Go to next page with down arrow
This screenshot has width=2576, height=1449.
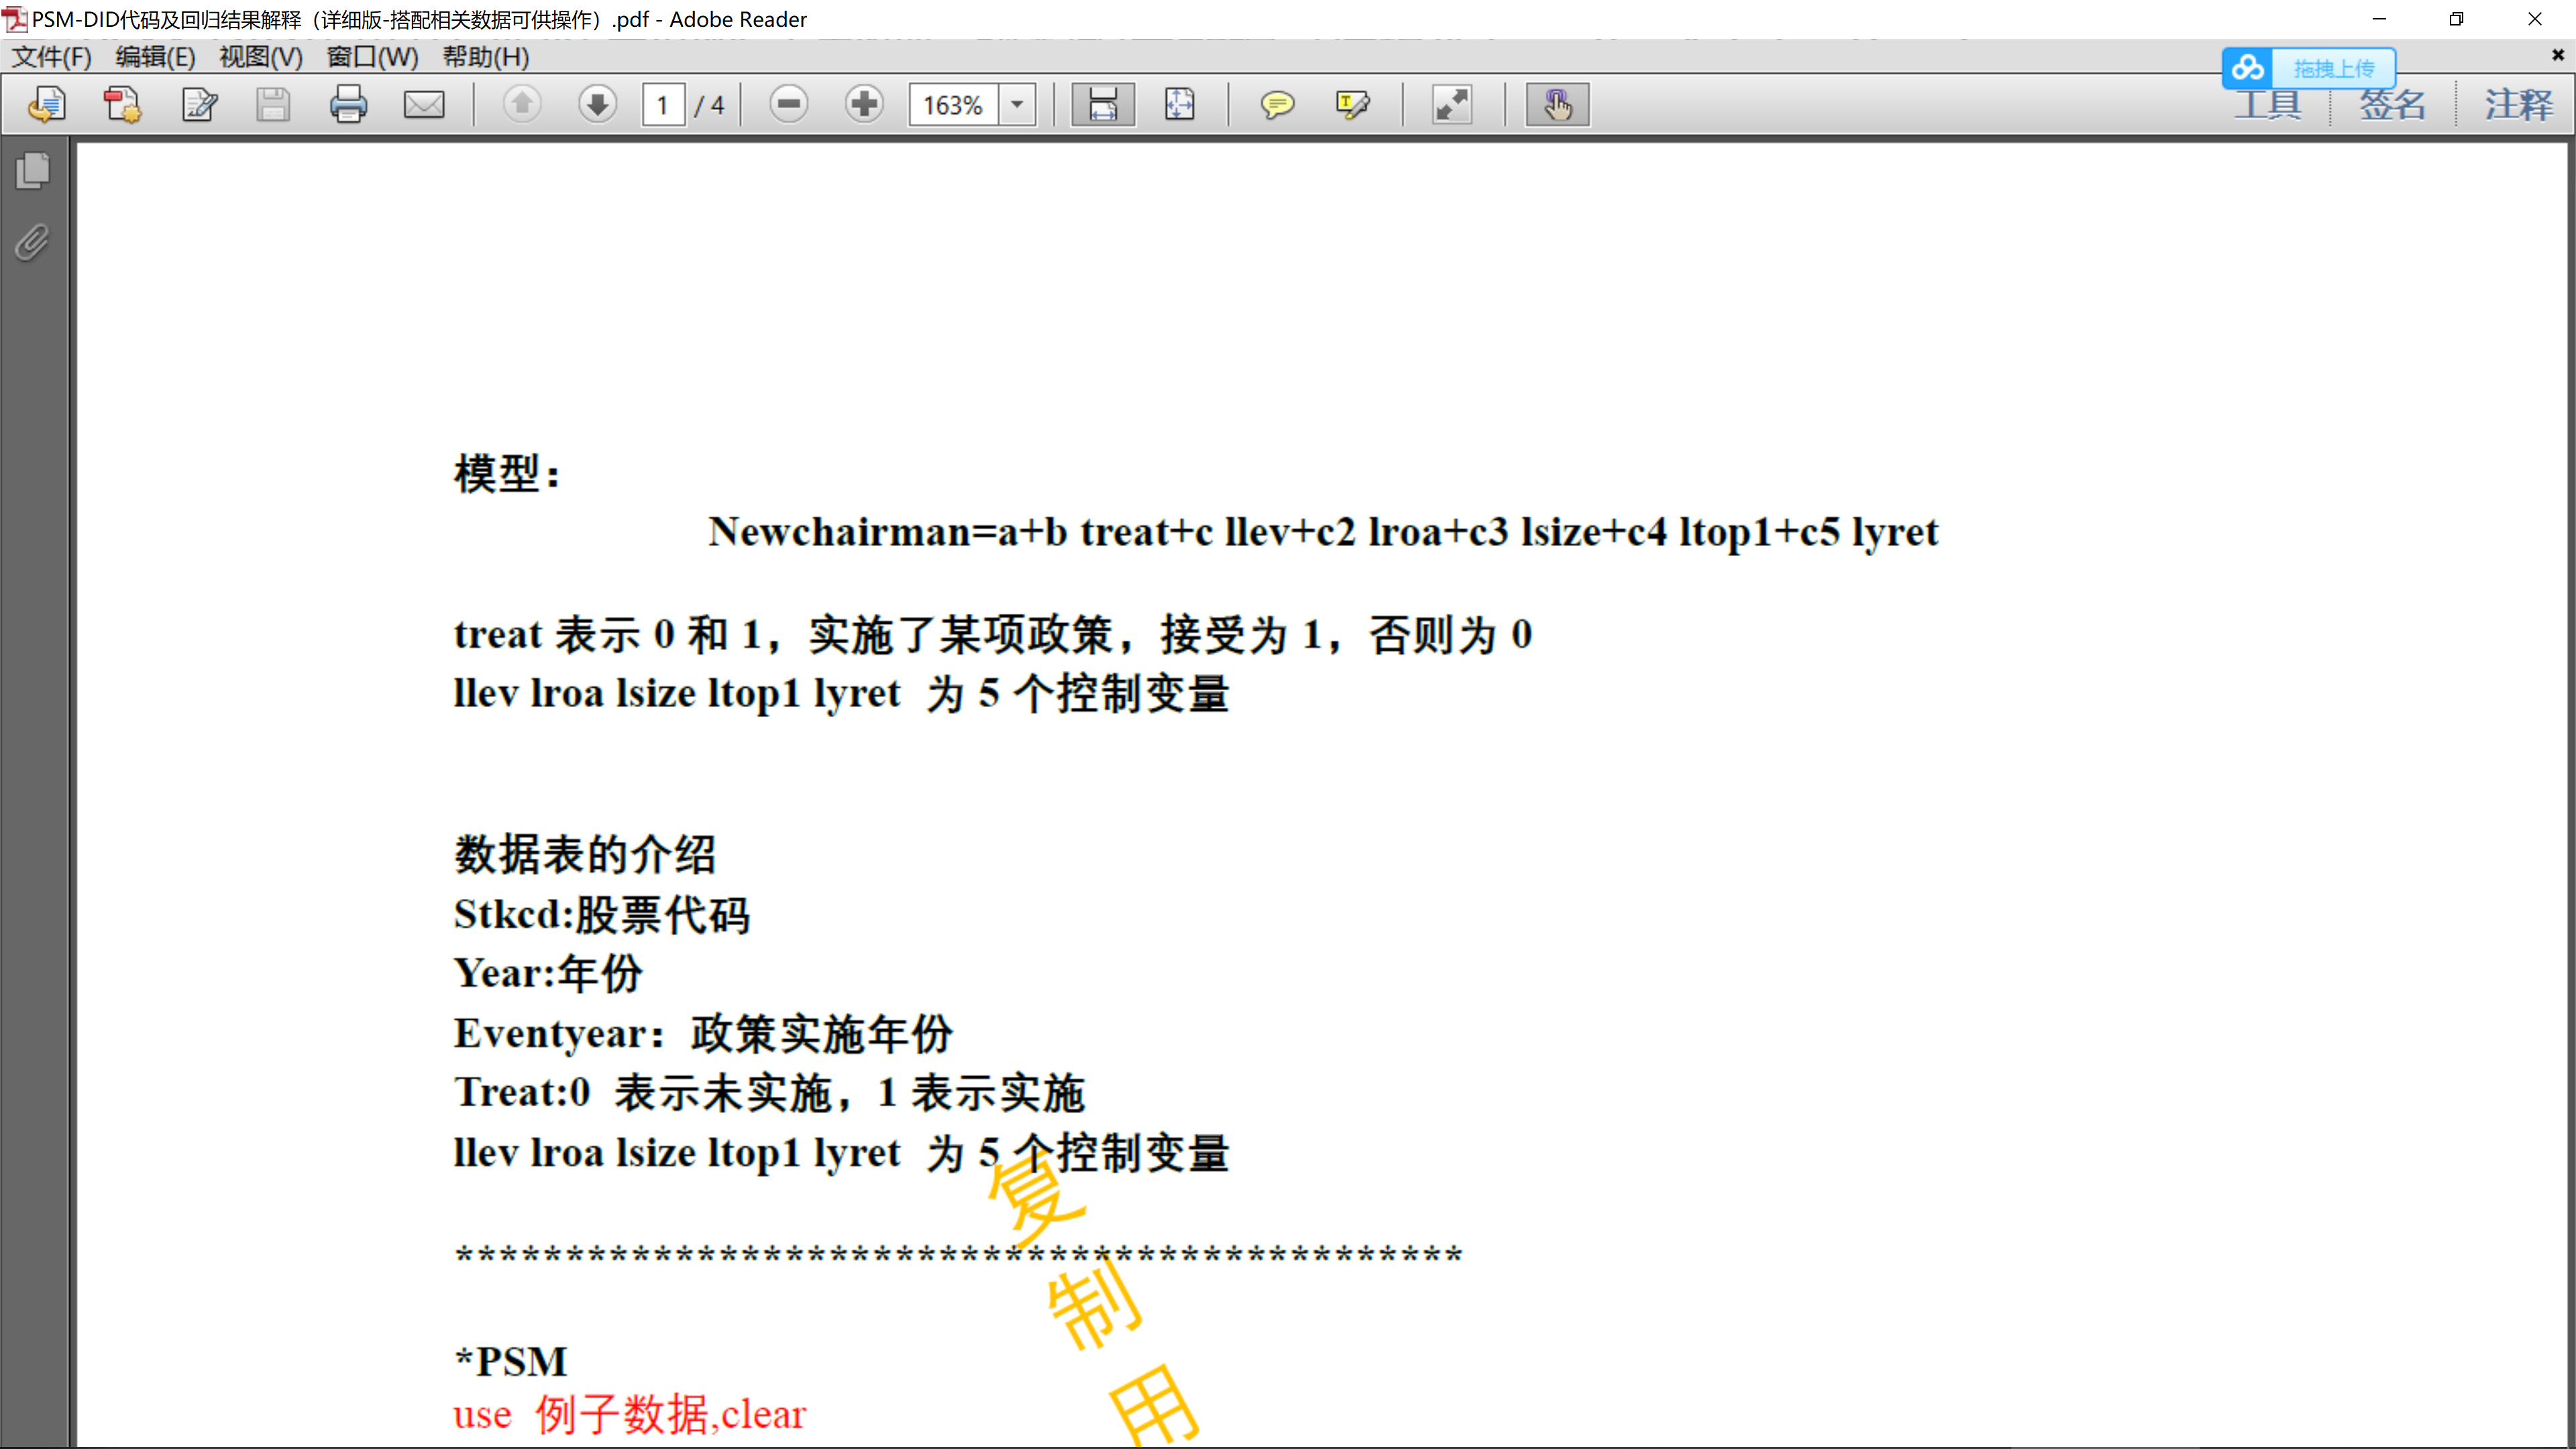(597, 104)
